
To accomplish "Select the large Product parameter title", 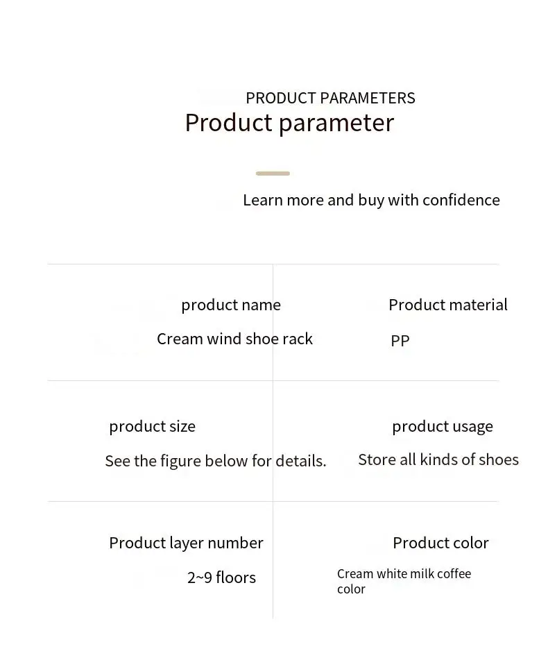I will 289,123.
